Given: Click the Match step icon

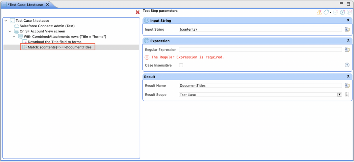Looking at the screenshot, I should (x=25, y=47).
